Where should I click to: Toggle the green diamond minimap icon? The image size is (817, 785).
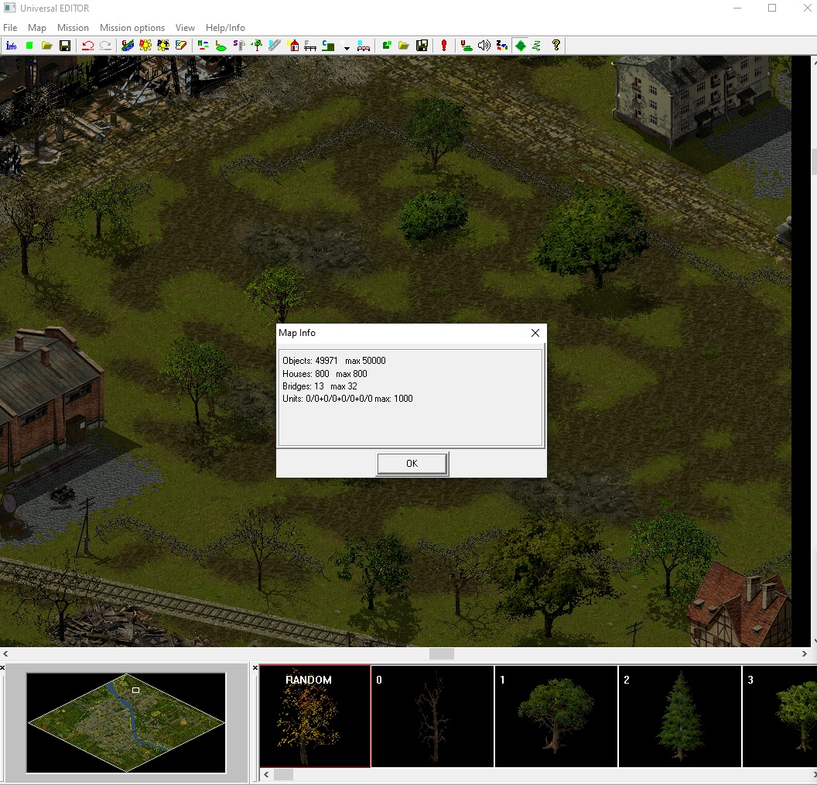tap(520, 46)
